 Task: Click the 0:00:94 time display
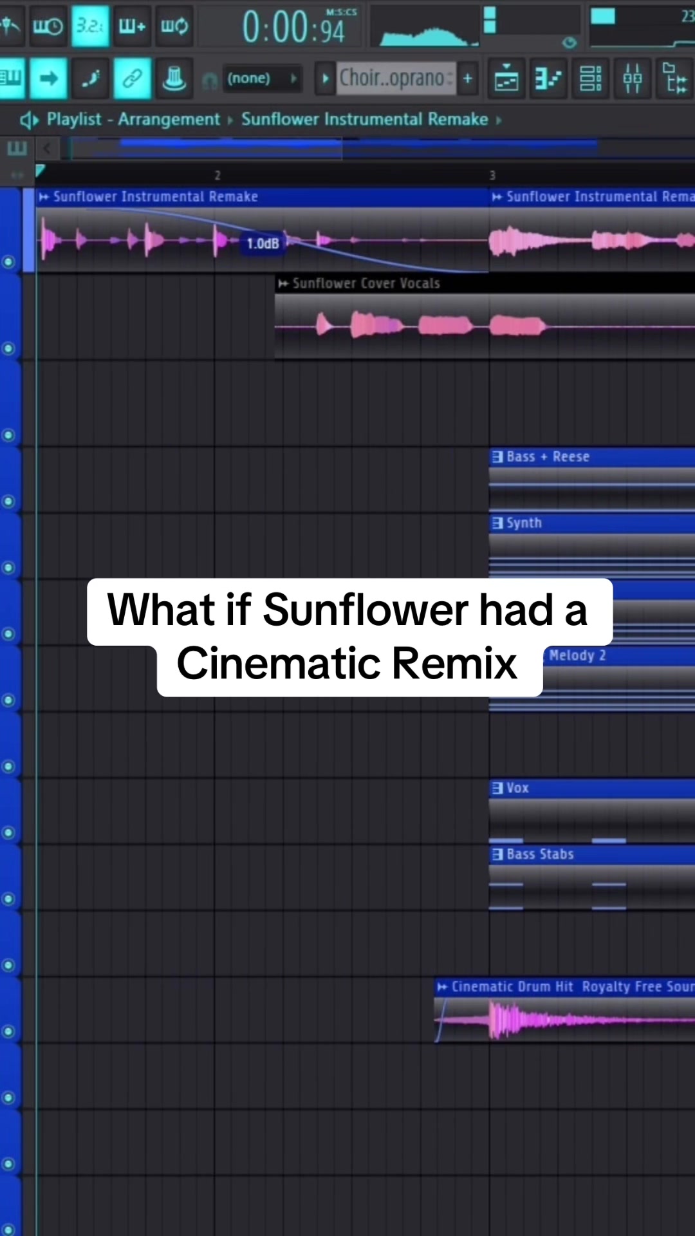point(293,27)
